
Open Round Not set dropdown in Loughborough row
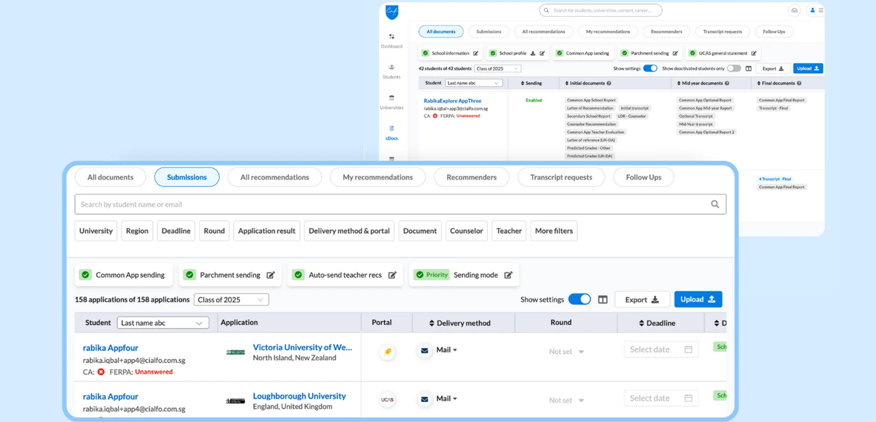[x=567, y=400]
